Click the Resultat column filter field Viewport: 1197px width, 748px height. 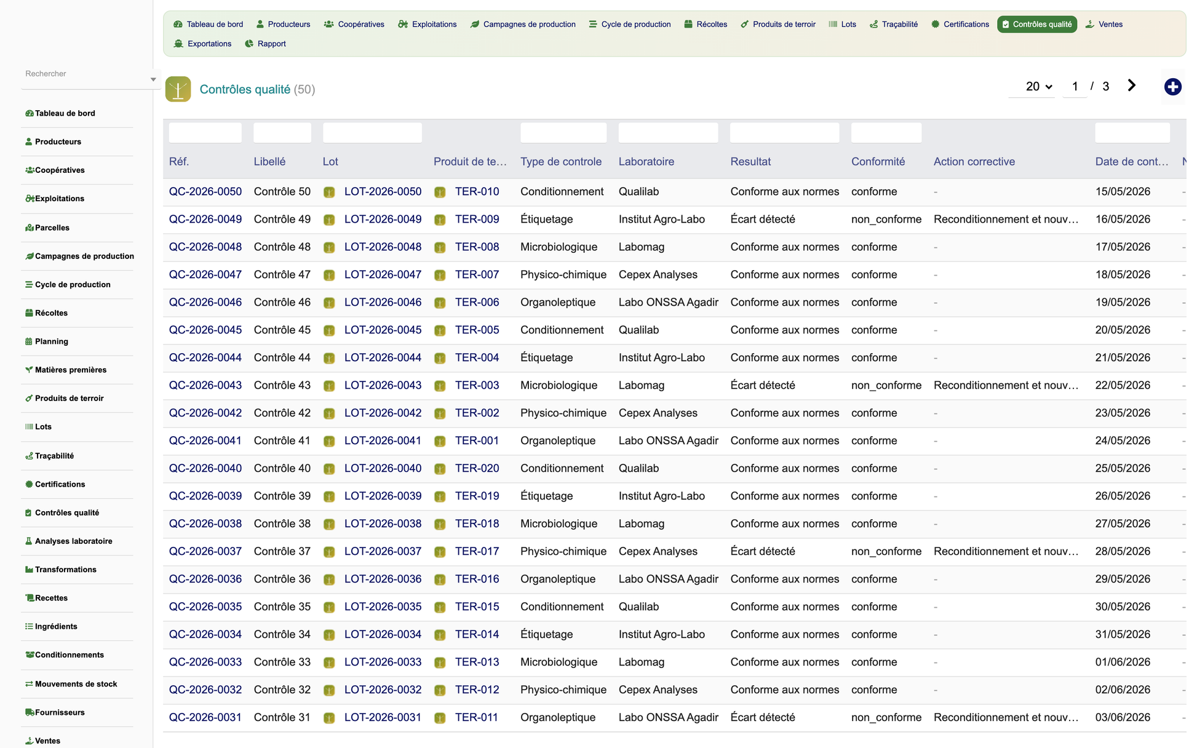pos(784,133)
